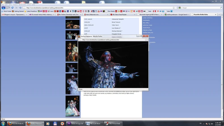Reload the page with the refresh icon
The height and width of the screenshot is (126, 224).
pos(12,8)
